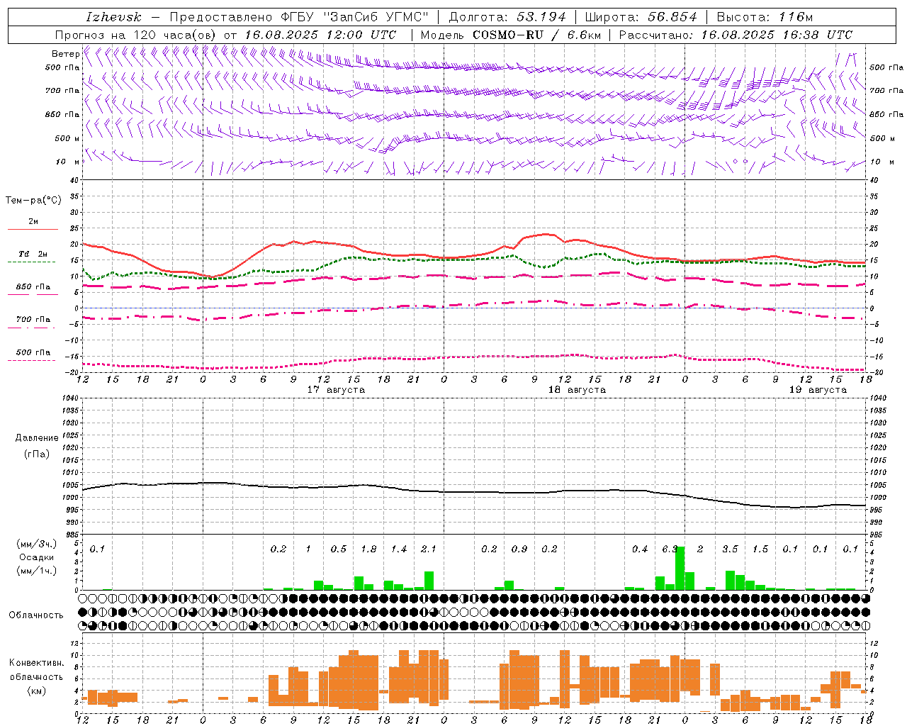Screen dimensions: 907x726
Task: Click the "(мм/3ч.)" precipitation unit label
Action: pos(37,544)
